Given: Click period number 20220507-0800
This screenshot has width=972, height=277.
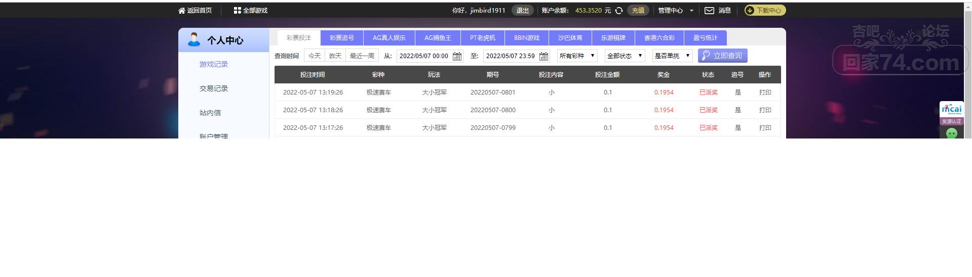Looking at the screenshot, I should tap(493, 110).
